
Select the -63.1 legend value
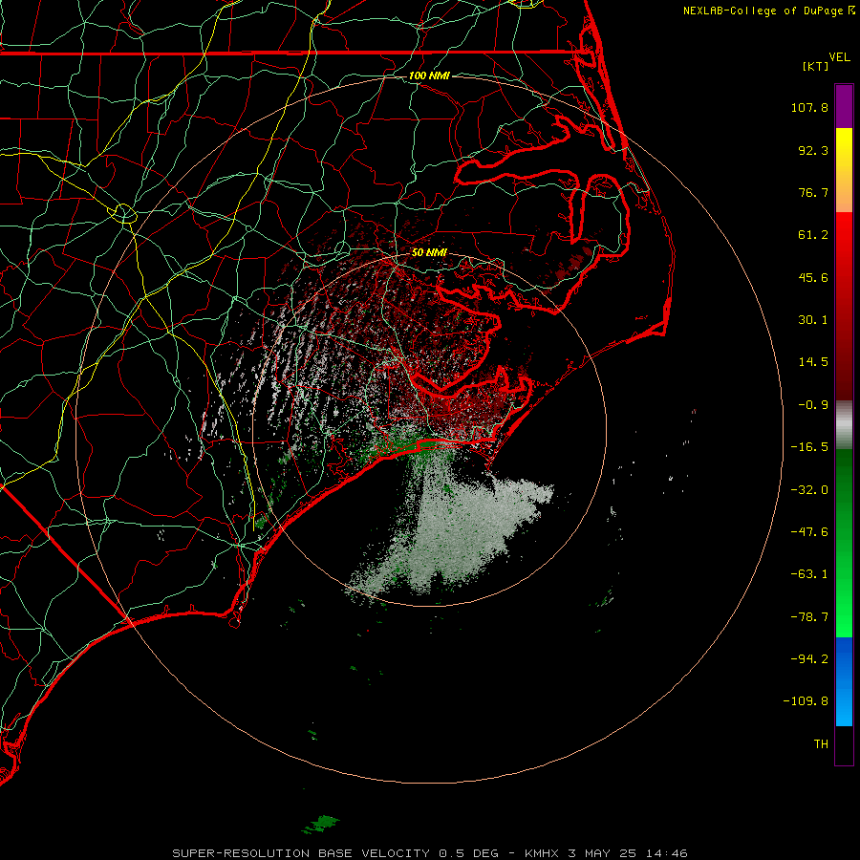pyautogui.click(x=809, y=574)
